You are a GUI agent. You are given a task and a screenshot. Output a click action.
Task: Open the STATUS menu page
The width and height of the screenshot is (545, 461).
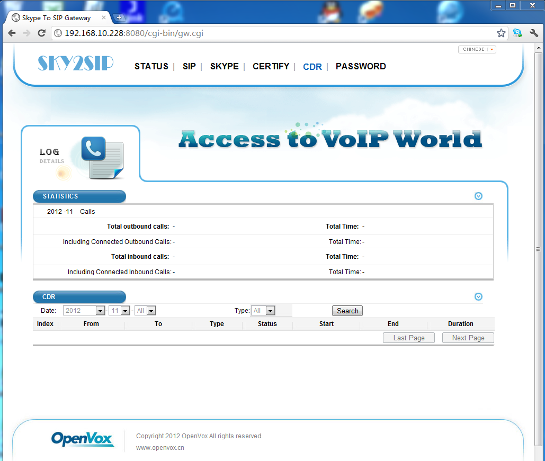click(151, 66)
